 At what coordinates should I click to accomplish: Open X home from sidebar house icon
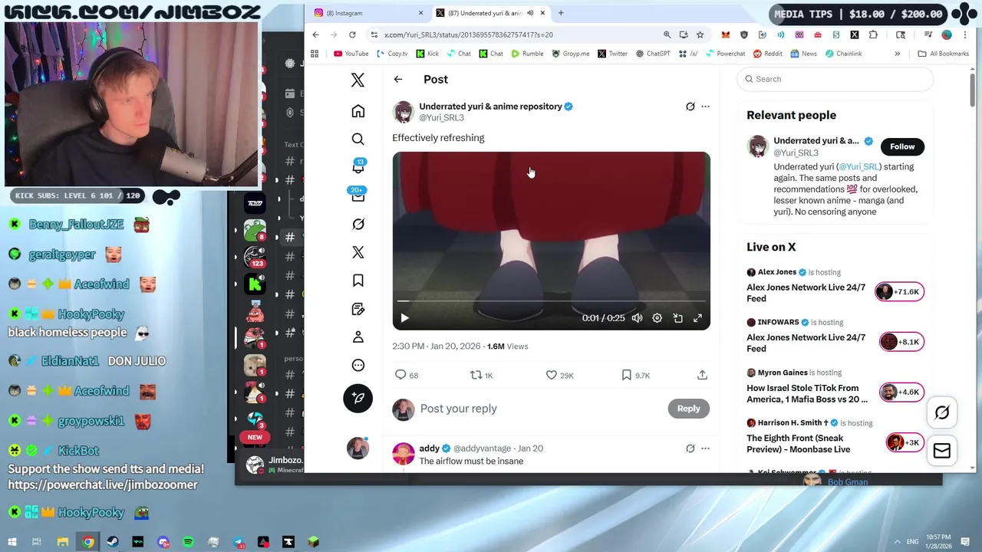tap(358, 111)
